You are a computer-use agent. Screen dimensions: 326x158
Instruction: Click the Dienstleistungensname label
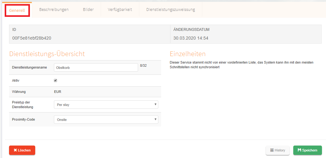click(x=30, y=67)
